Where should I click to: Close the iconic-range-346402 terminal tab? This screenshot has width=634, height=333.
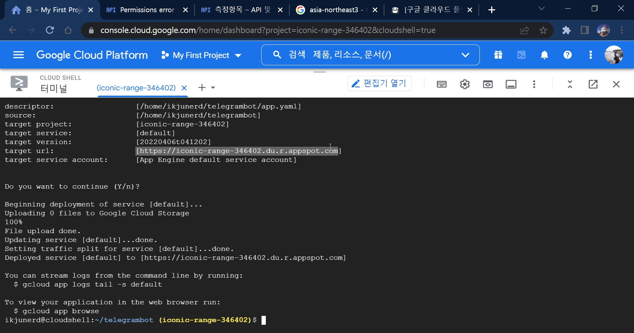pos(184,88)
